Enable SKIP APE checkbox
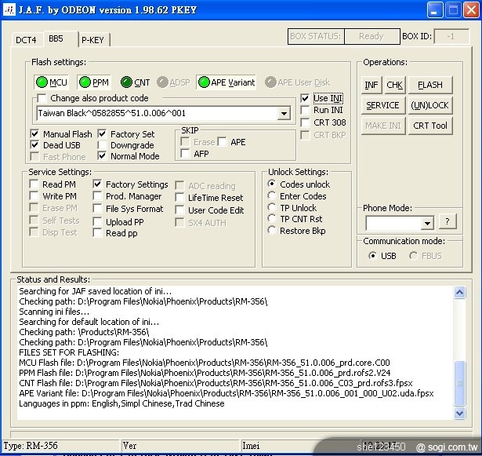The image size is (482, 456). tap(222, 141)
